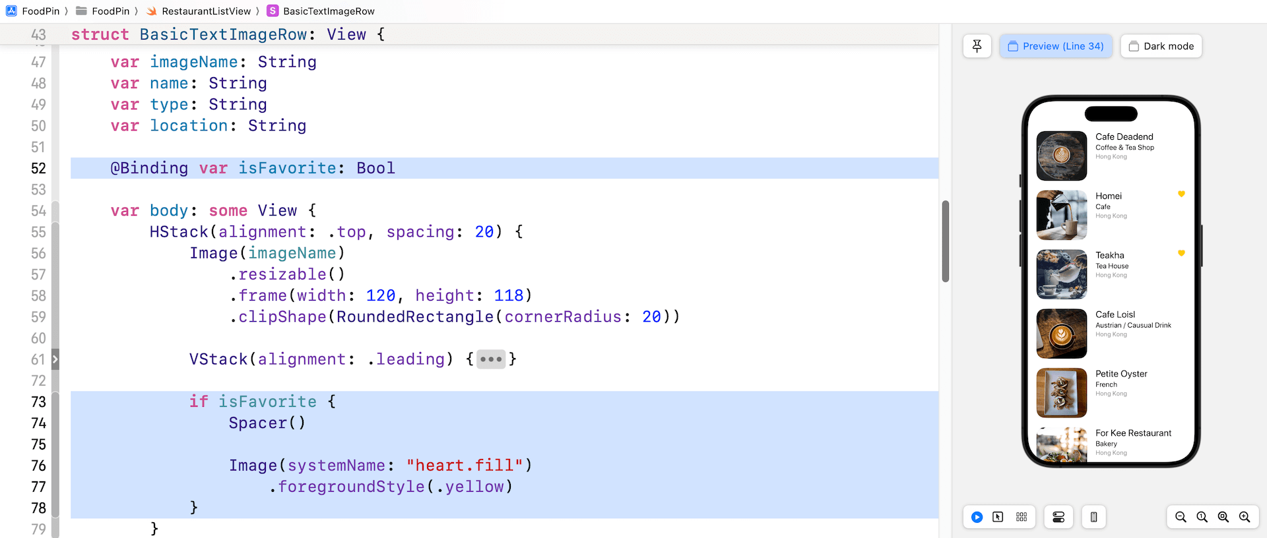Zoom preview to 100 percent
This screenshot has width=1267, height=538.
pyautogui.click(x=1202, y=517)
